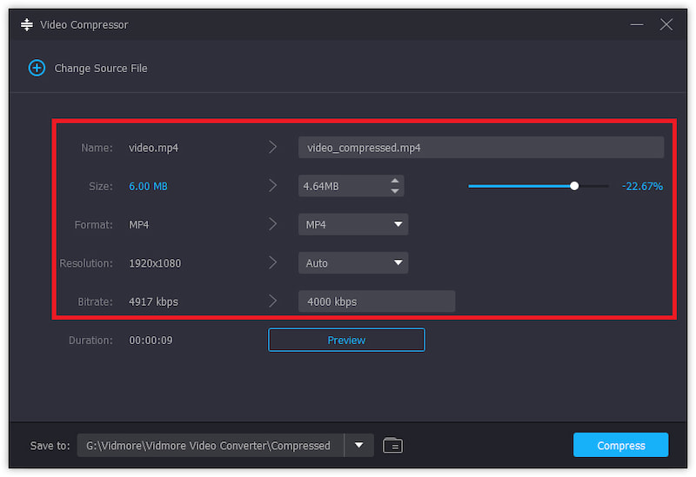The width and height of the screenshot is (696, 477).
Task: Click the arrow icon in Bitrate row
Action: click(x=272, y=301)
